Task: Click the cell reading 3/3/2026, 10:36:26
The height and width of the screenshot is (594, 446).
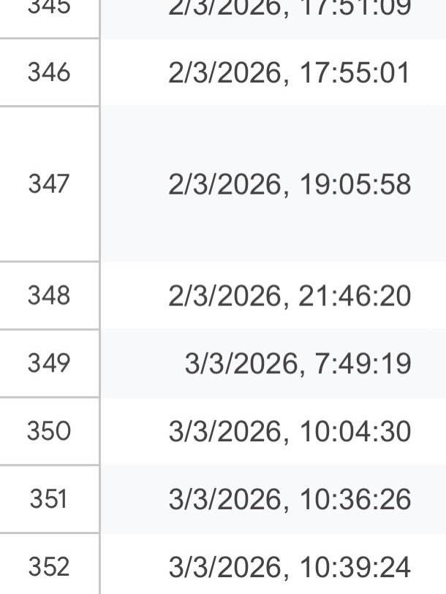Action: (x=289, y=499)
